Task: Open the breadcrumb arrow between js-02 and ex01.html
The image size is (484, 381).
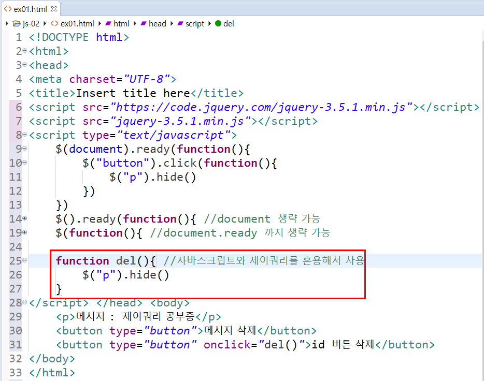Action: [x=45, y=23]
